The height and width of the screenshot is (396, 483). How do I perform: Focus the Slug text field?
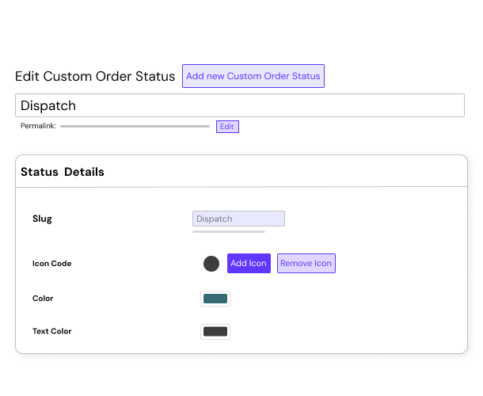click(x=238, y=219)
